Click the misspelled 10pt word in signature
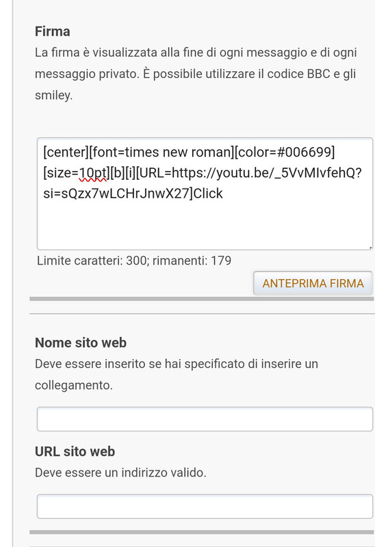The height and width of the screenshot is (547, 375). pyautogui.click(x=92, y=173)
